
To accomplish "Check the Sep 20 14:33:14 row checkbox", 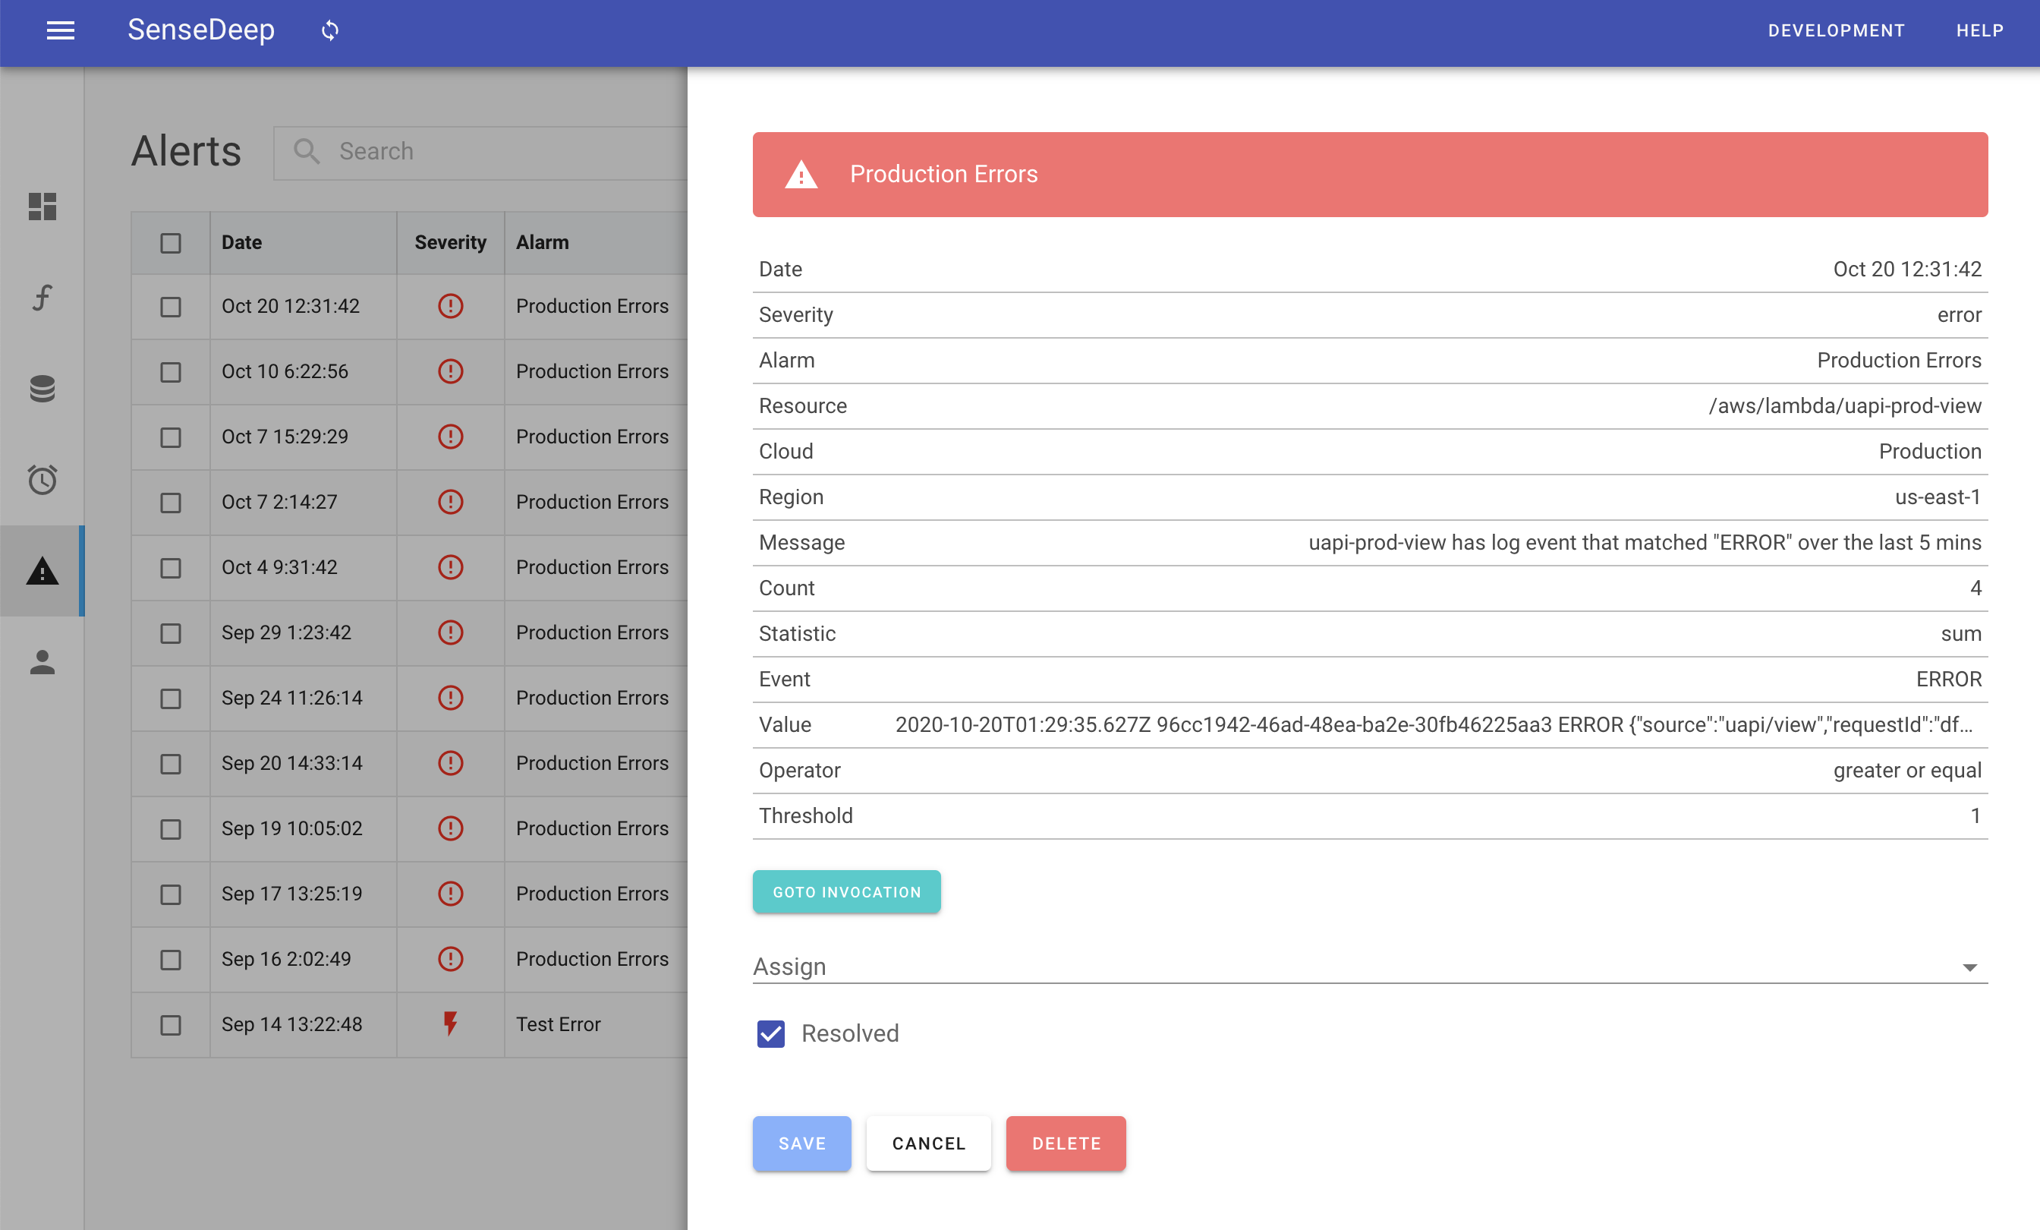I will coord(171,764).
